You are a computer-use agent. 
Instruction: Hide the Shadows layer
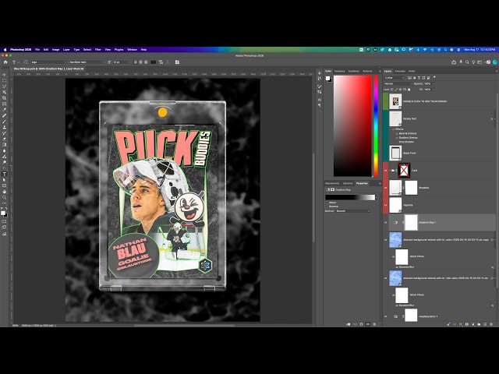[x=385, y=188]
